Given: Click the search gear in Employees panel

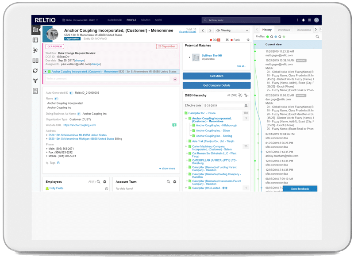Looking at the screenshot, I should (105, 182).
